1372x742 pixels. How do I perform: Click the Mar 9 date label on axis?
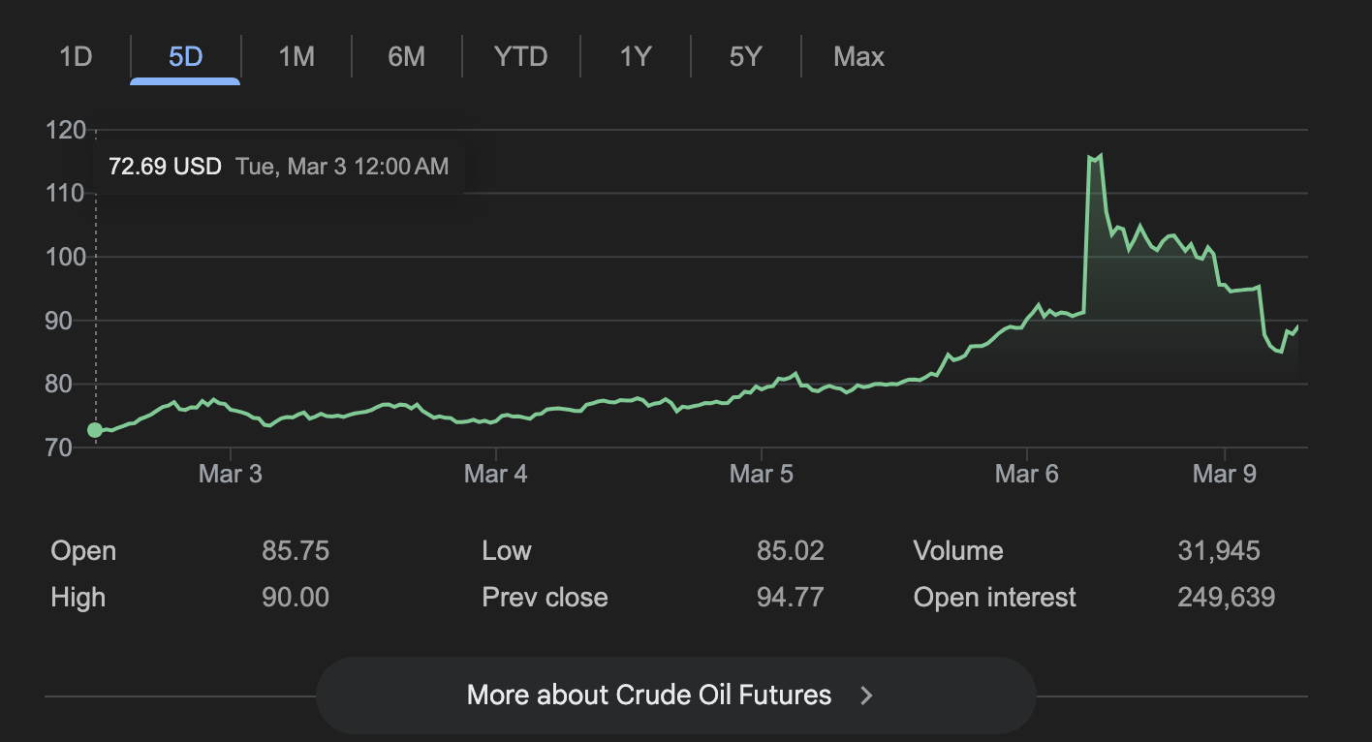[1224, 474]
